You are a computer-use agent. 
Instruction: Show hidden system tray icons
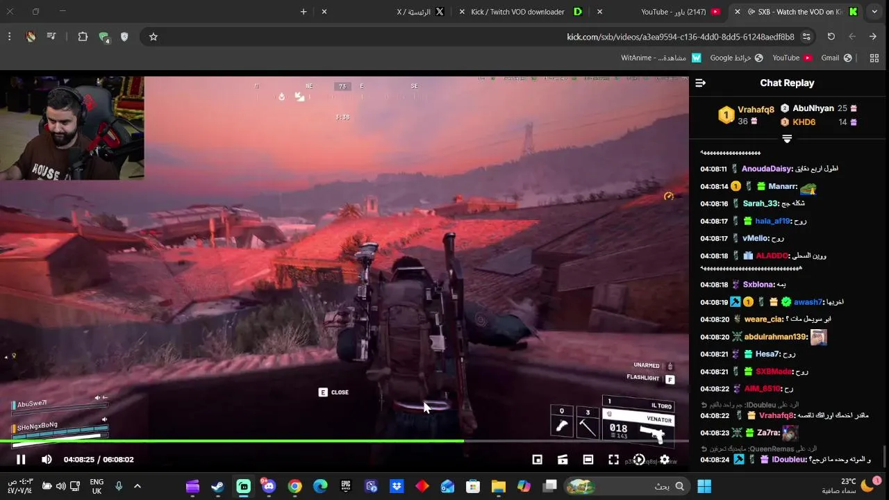[x=137, y=486]
